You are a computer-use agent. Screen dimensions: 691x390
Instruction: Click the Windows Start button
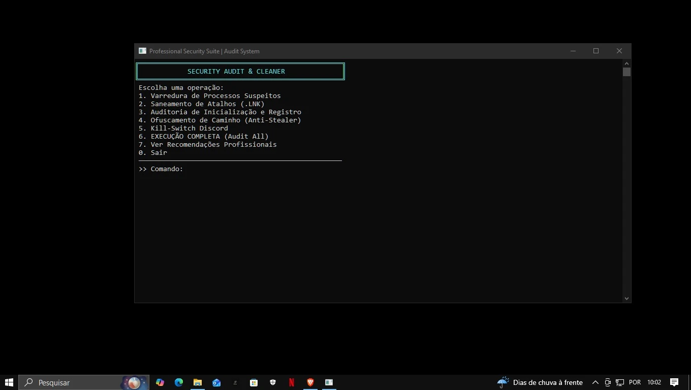(x=9, y=382)
